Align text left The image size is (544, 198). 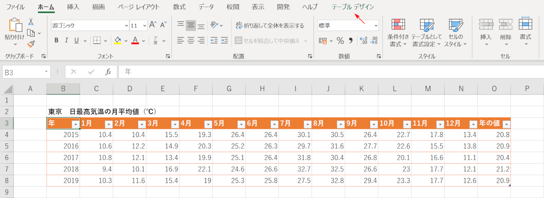181,40
